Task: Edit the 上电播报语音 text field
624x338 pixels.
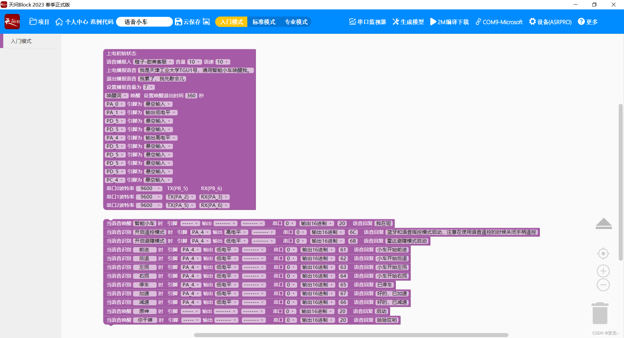Action: [196, 70]
